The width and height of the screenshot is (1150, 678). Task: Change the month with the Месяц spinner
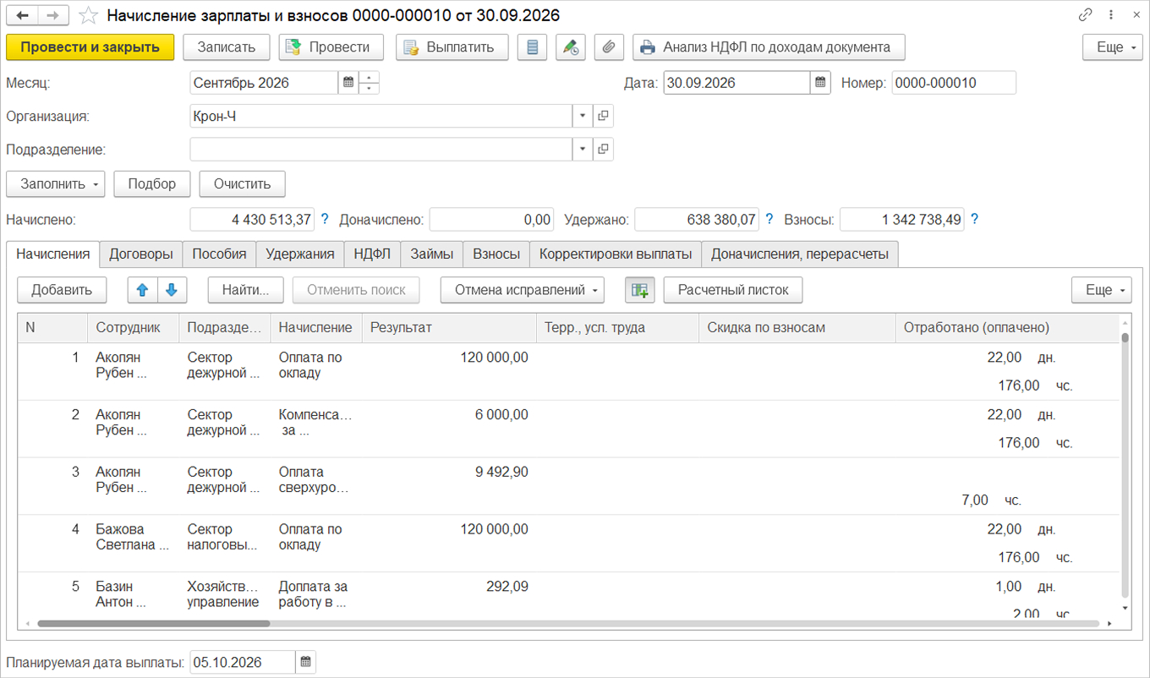point(370,83)
